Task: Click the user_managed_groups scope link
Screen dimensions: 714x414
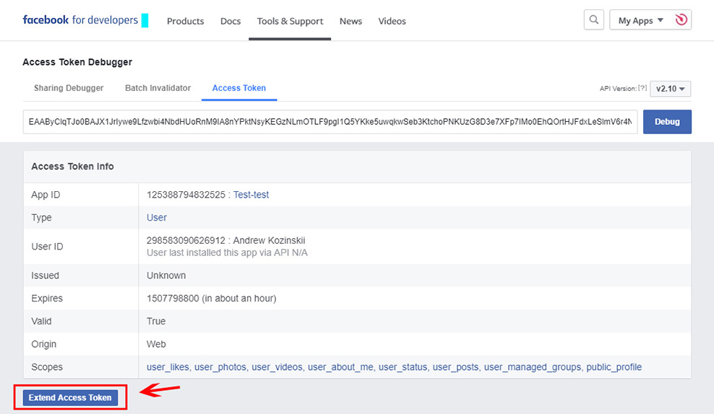Action: (533, 367)
